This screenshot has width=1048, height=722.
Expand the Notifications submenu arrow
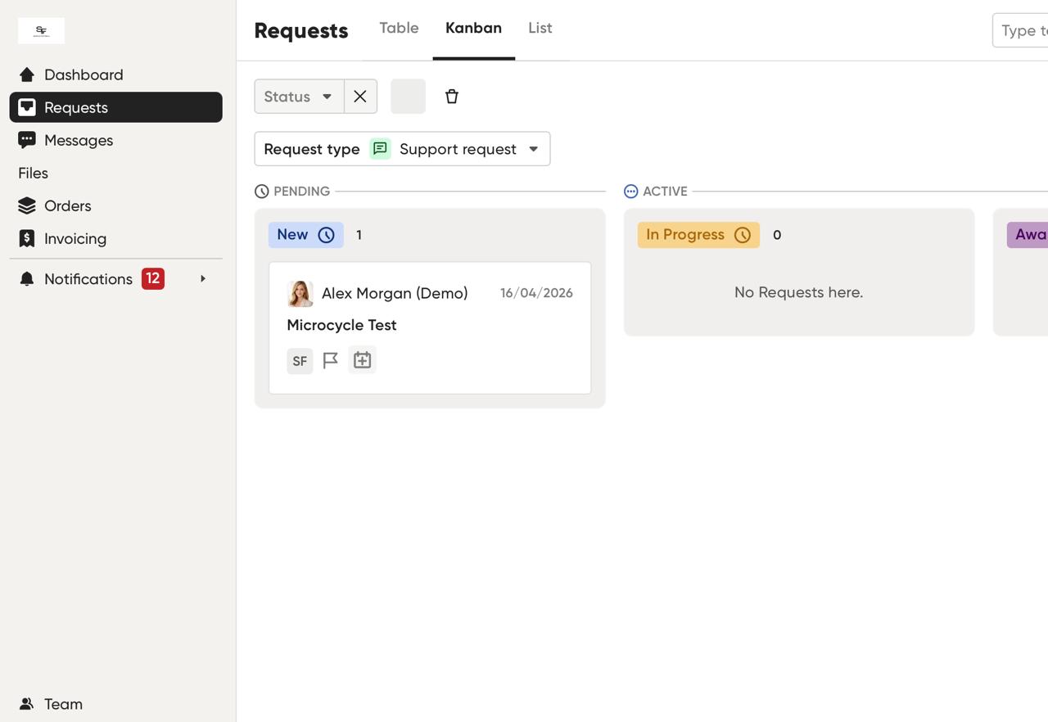(203, 279)
